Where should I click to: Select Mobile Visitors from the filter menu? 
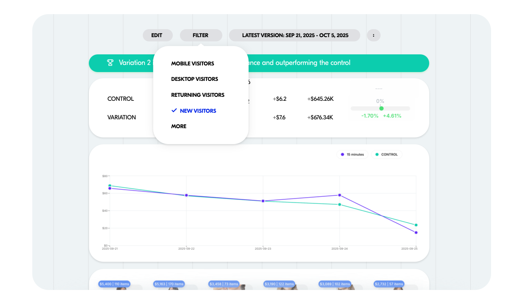coord(192,64)
